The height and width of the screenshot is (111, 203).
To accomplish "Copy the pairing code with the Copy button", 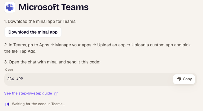I will pyautogui.click(x=184, y=79).
